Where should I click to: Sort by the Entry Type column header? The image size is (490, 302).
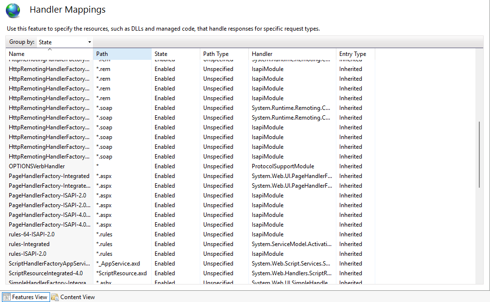click(355, 54)
